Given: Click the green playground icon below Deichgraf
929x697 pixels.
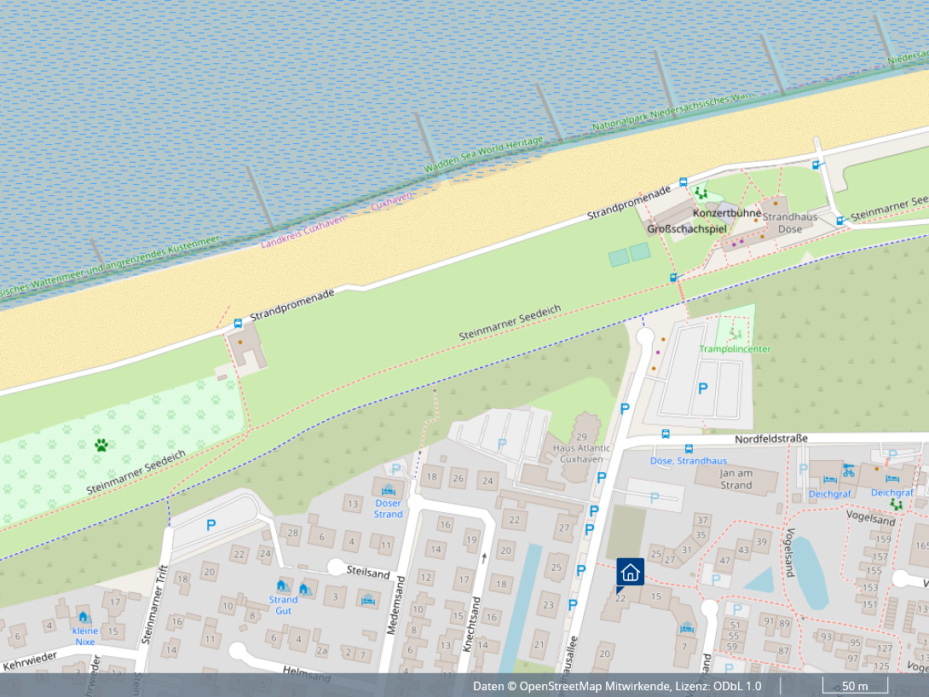Looking at the screenshot, I should coord(895,504).
